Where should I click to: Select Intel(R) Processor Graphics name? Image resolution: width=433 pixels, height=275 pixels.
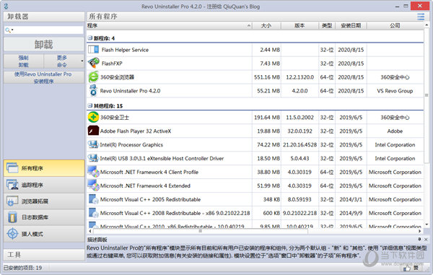[131, 144]
